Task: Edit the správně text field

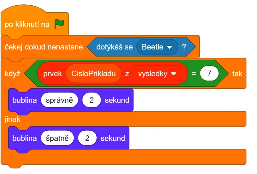Action: 59,100
